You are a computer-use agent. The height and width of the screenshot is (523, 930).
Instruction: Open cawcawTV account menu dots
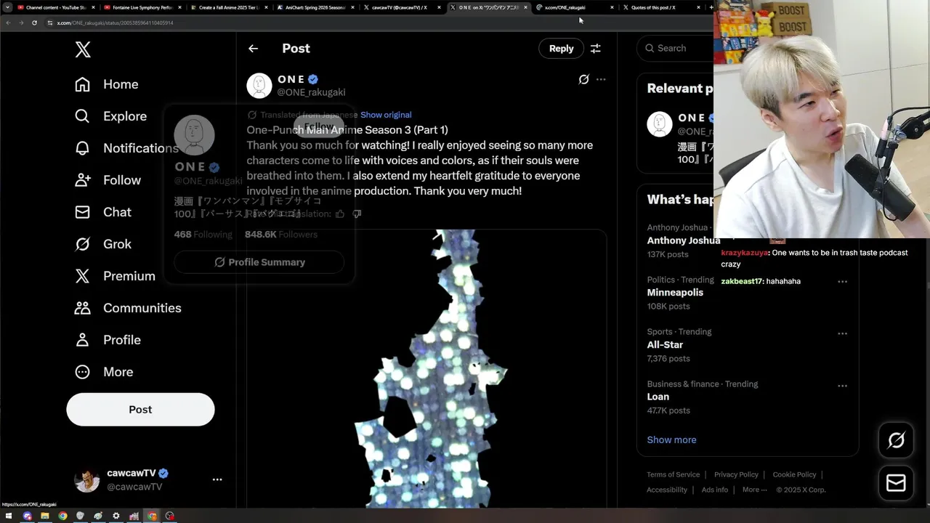click(x=217, y=479)
